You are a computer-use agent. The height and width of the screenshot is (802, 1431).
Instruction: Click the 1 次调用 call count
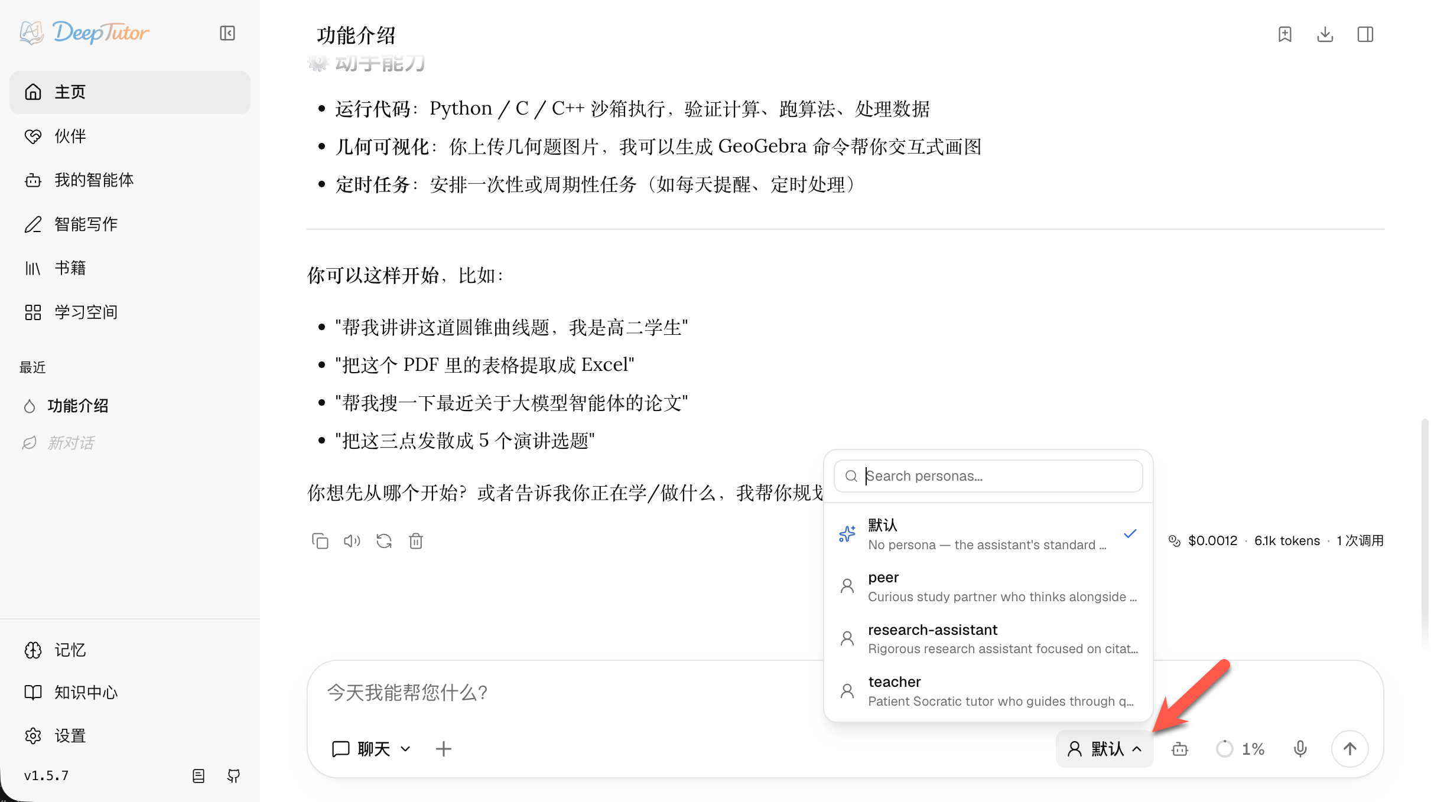pos(1360,540)
